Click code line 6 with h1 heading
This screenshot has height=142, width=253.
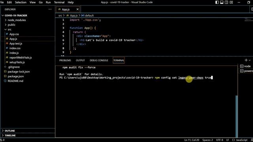point(111,40)
